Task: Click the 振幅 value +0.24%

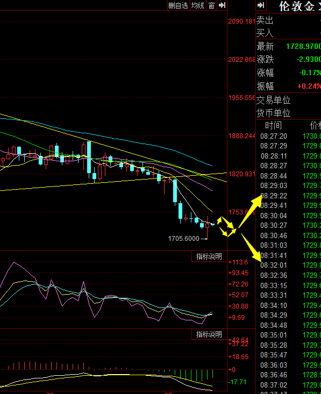Action: click(309, 86)
